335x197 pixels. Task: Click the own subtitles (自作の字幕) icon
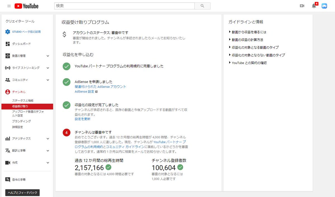(8, 179)
